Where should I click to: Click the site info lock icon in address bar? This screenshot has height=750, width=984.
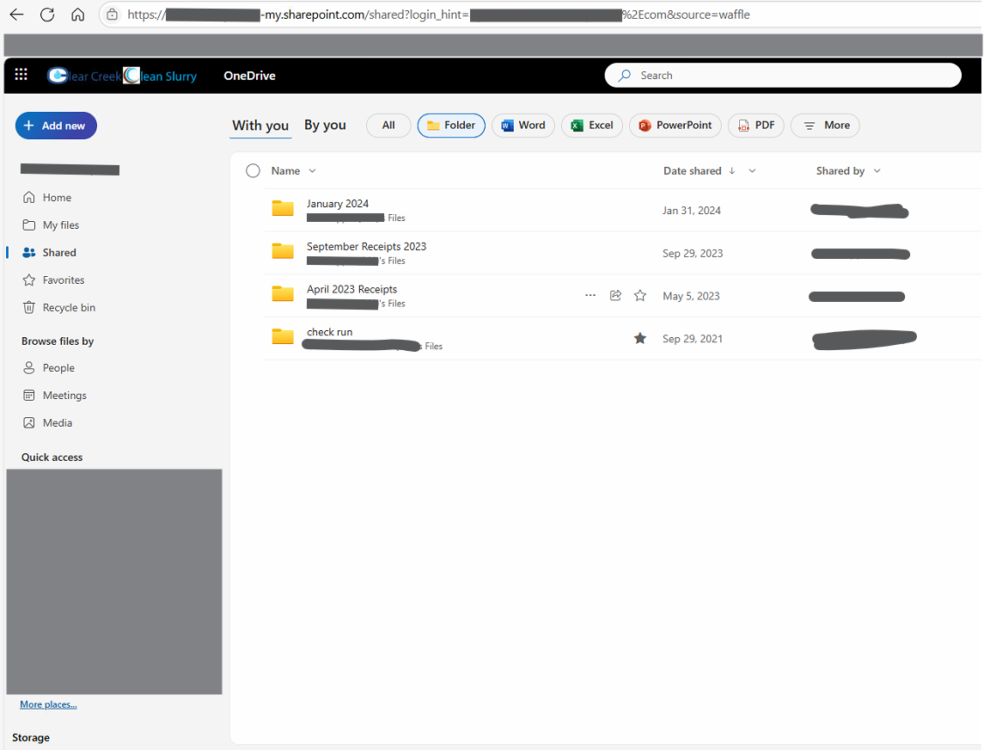[x=113, y=15]
